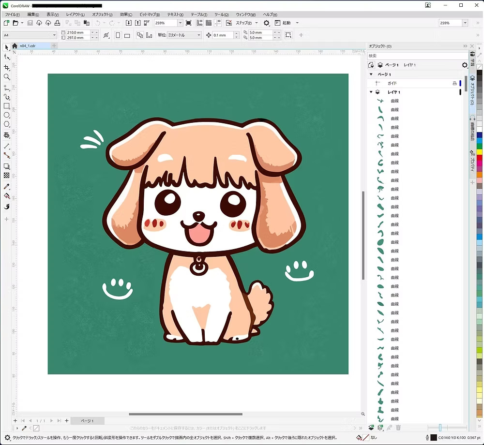
Task: Click the diagonal line no-fill swatch in color palette
Action: pyautogui.click(x=479, y=66)
